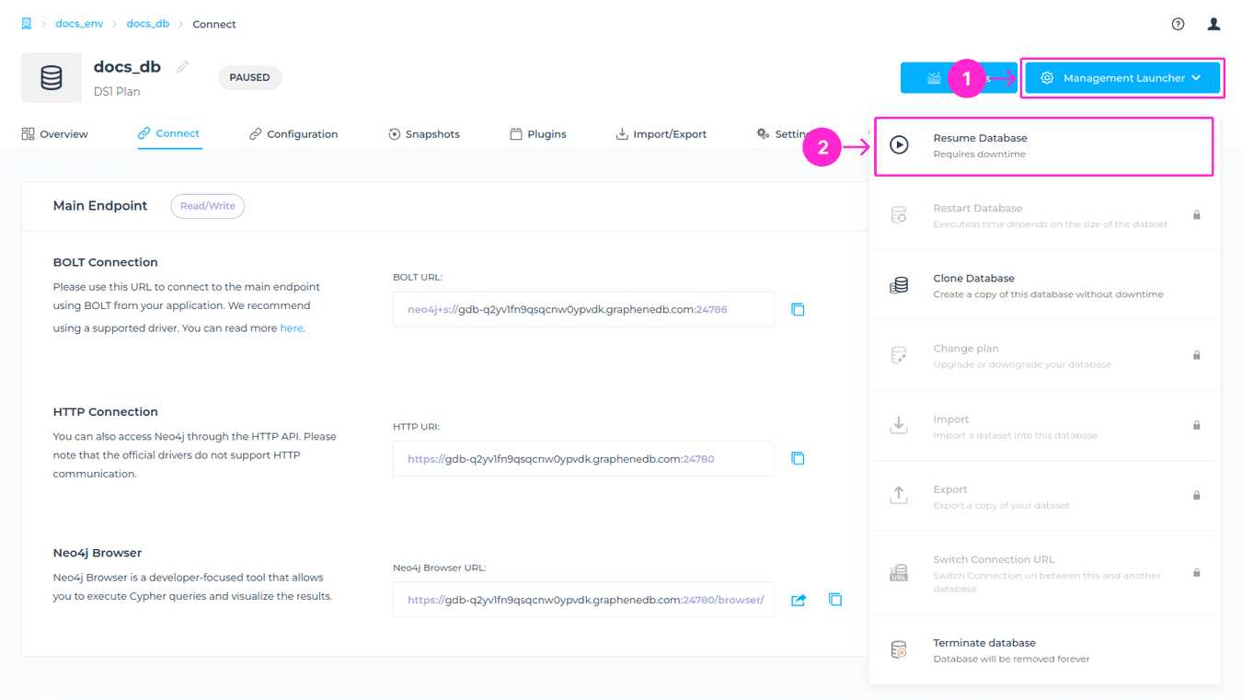Switch to the Import/Export tab
1242x700 pixels.
(x=661, y=134)
